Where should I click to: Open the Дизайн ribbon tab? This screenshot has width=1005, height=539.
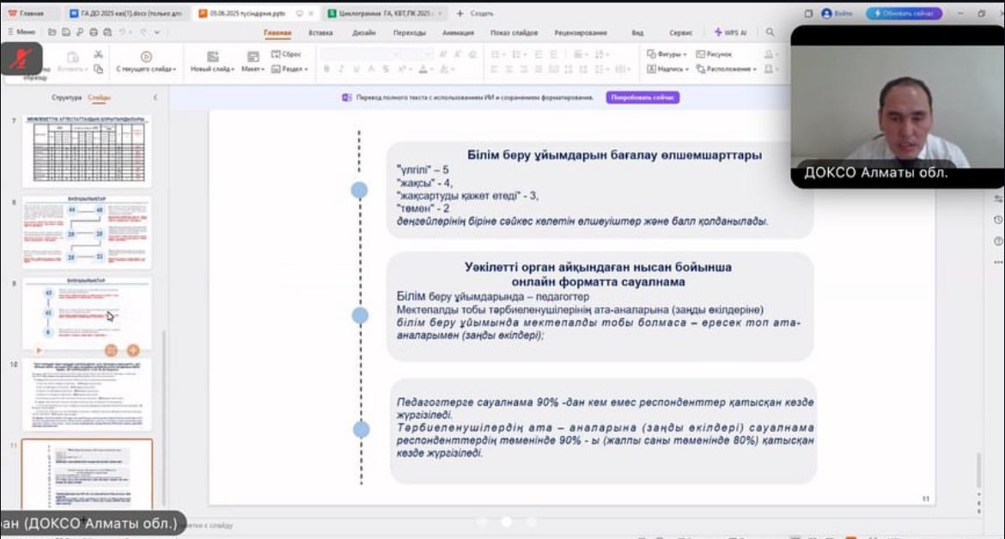[363, 33]
